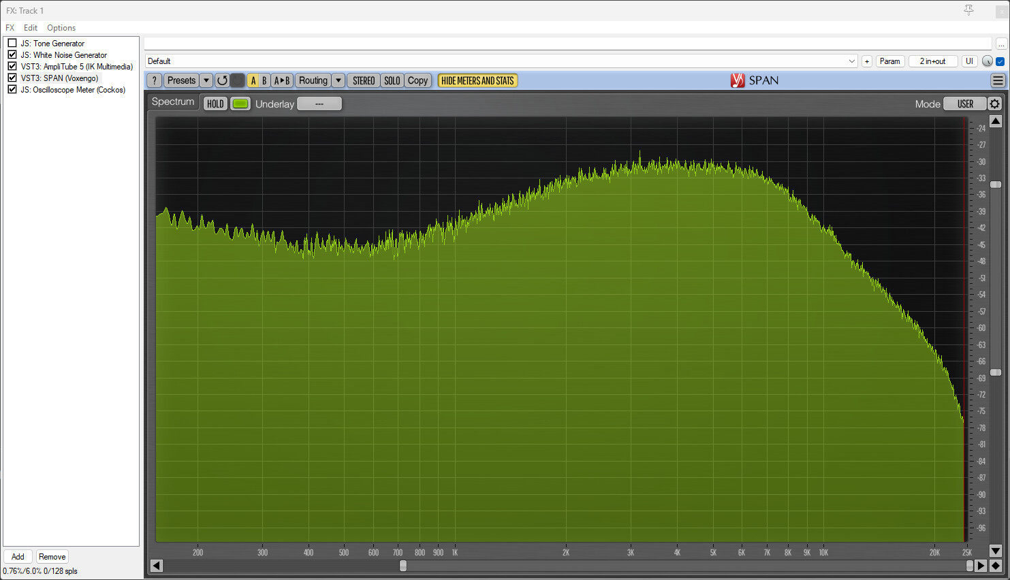Adjust the wet/dry knob icon
Viewport: 1010px width, 580px height.
click(987, 61)
